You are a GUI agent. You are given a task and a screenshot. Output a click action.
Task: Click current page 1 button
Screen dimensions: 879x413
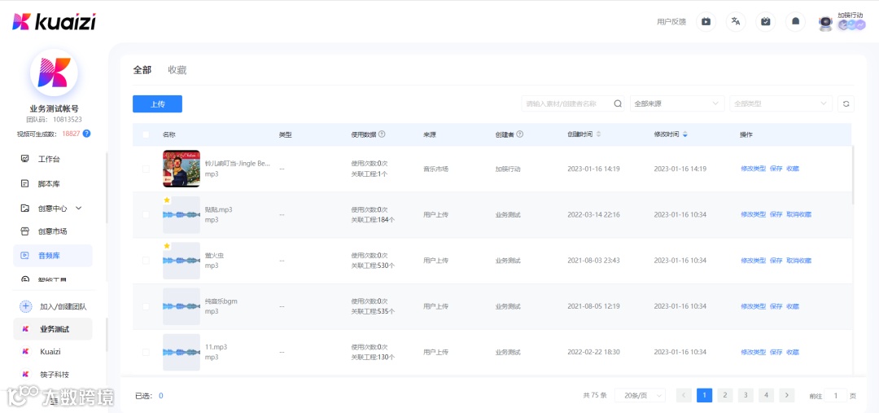(705, 395)
